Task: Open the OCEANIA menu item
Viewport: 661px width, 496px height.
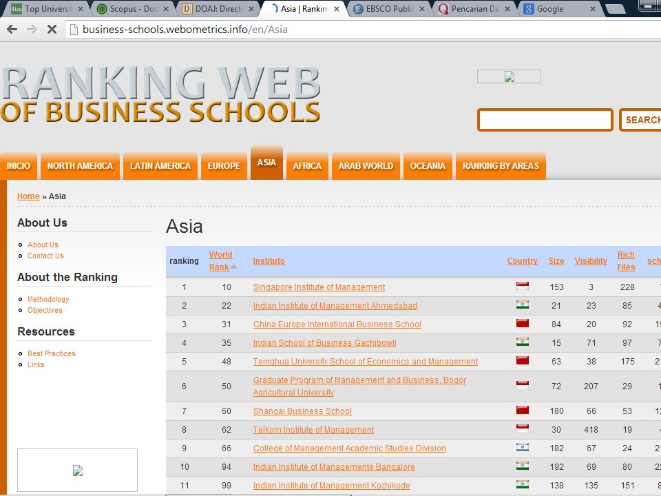Action: (x=428, y=166)
